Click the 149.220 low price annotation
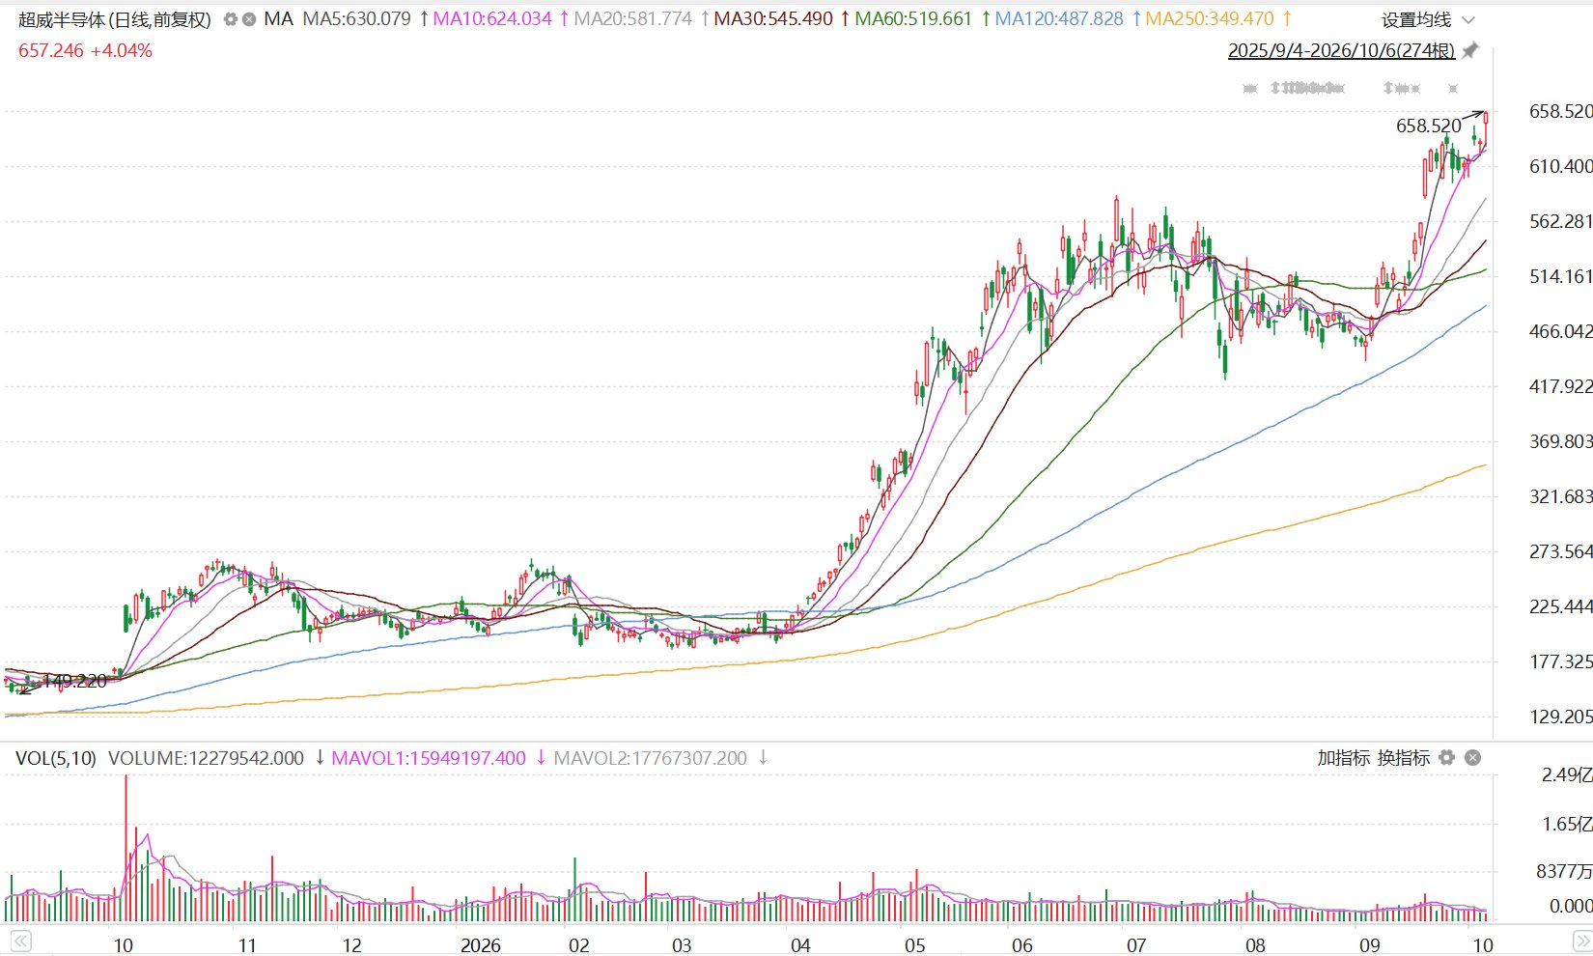 74,681
